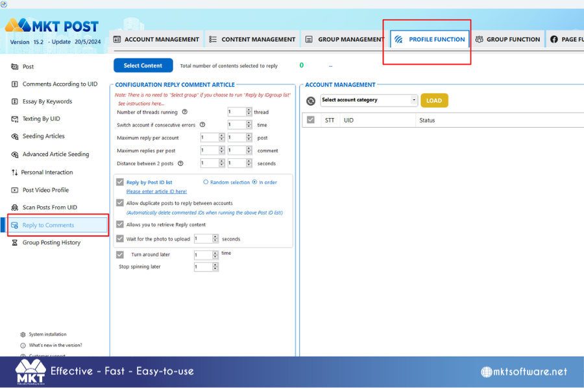Screen dimensions: 584x389
Task: Click the Personal Interaction arrows icon
Action: 14,172
